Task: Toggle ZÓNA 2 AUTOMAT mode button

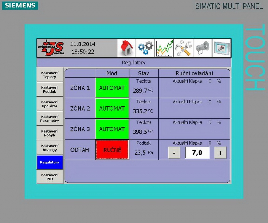Action: click(x=112, y=109)
